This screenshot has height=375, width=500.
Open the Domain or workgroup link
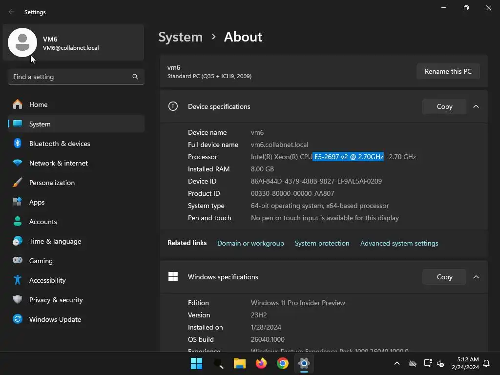pyautogui.click(x=250, y=243)
